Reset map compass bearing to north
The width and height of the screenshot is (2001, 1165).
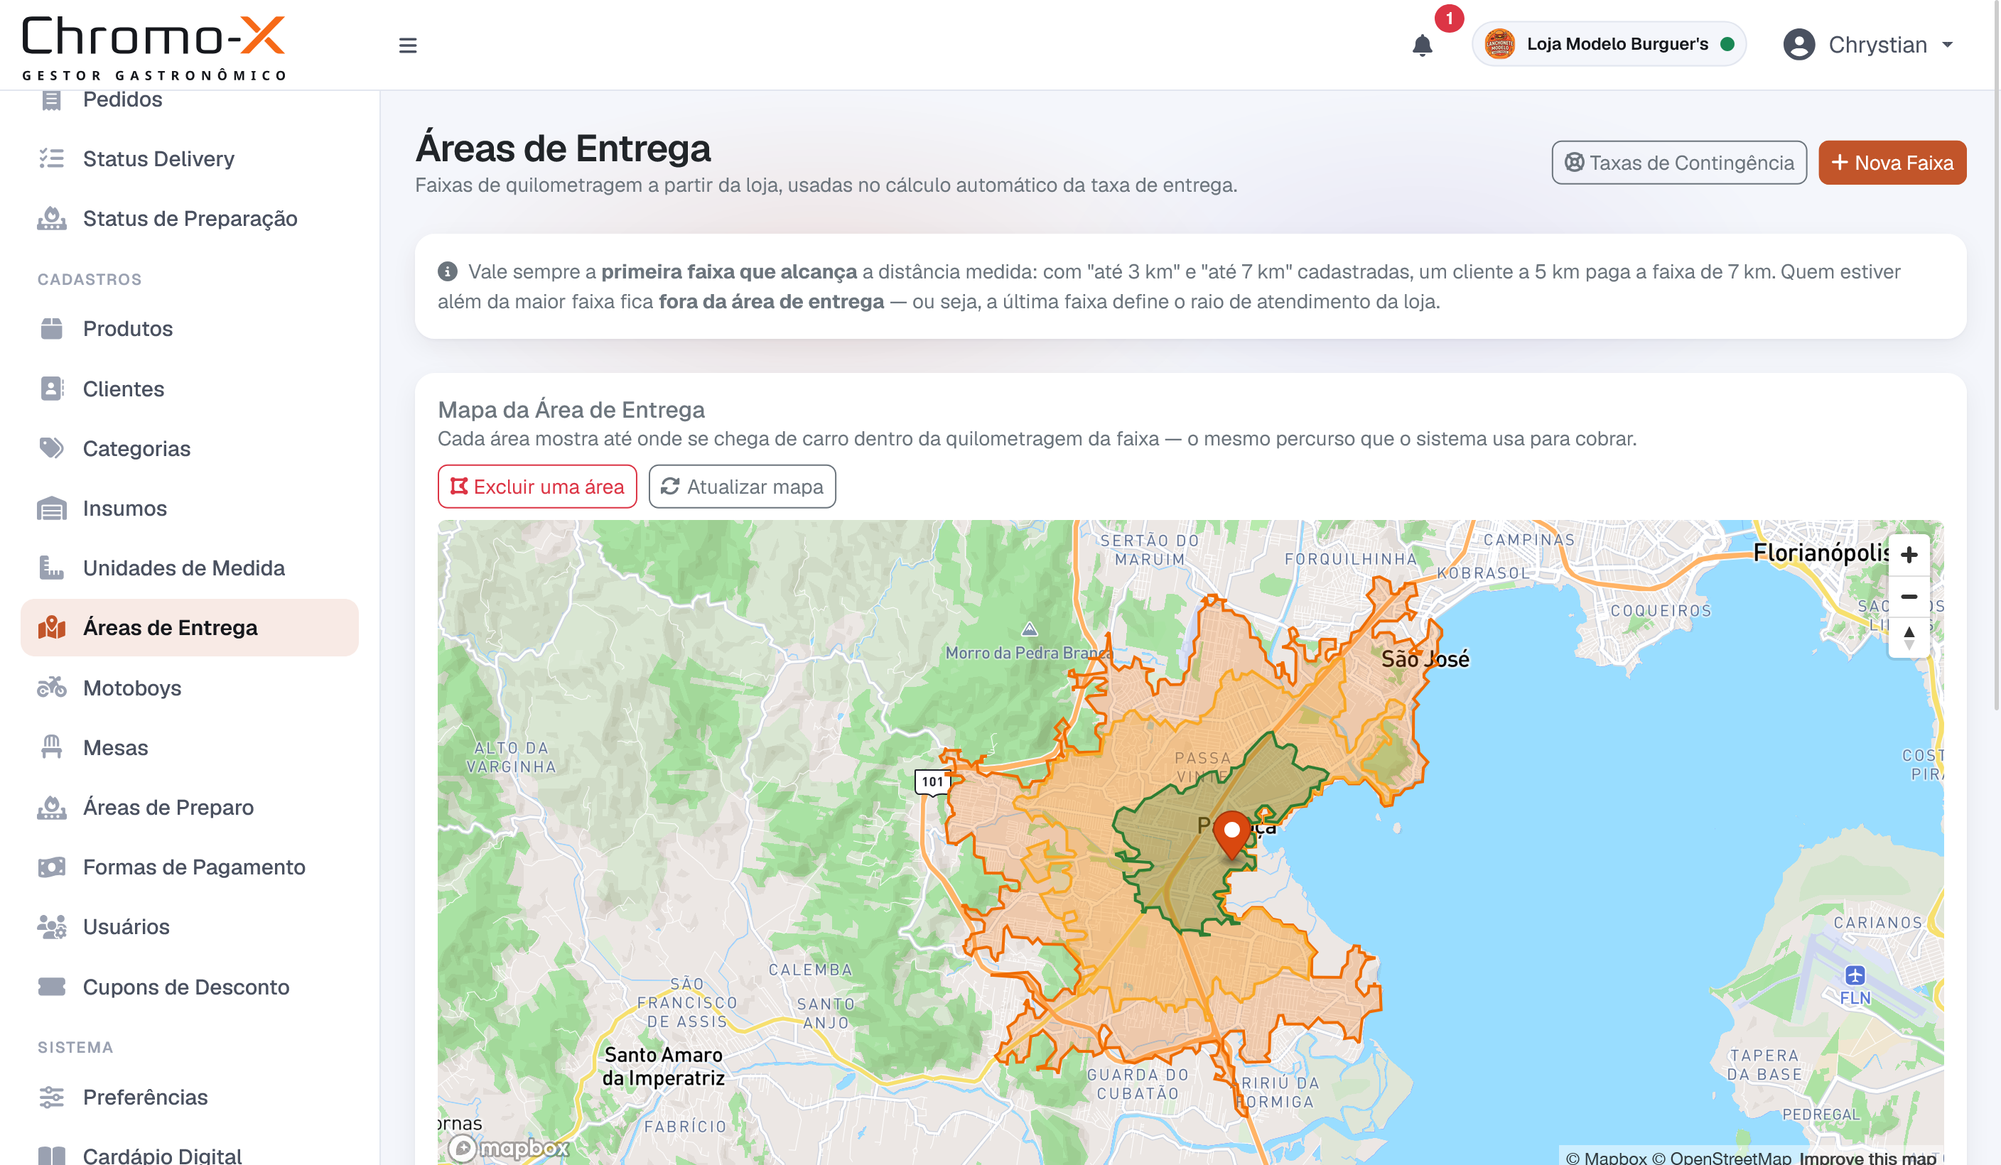(1908, 637)
